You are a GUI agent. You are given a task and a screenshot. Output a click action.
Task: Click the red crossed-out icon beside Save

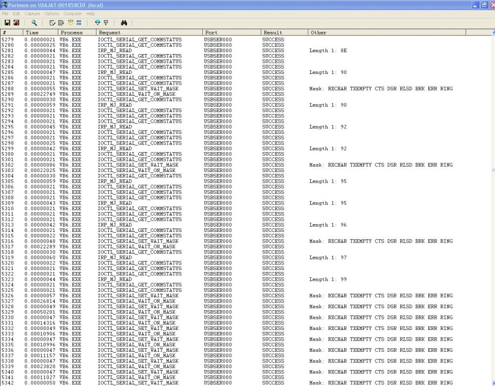16,23
